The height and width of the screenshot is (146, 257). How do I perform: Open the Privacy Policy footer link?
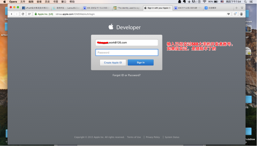tap(153, 137)
